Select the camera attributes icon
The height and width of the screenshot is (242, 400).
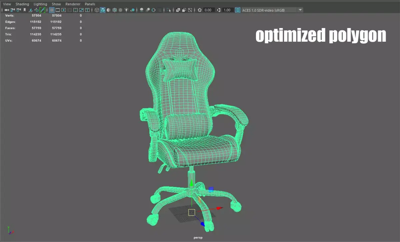(18, 10)
